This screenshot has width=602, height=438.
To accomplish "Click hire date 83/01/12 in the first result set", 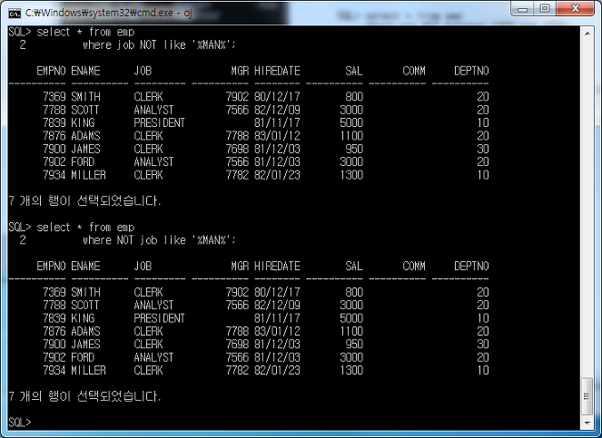I will (277, 136).
